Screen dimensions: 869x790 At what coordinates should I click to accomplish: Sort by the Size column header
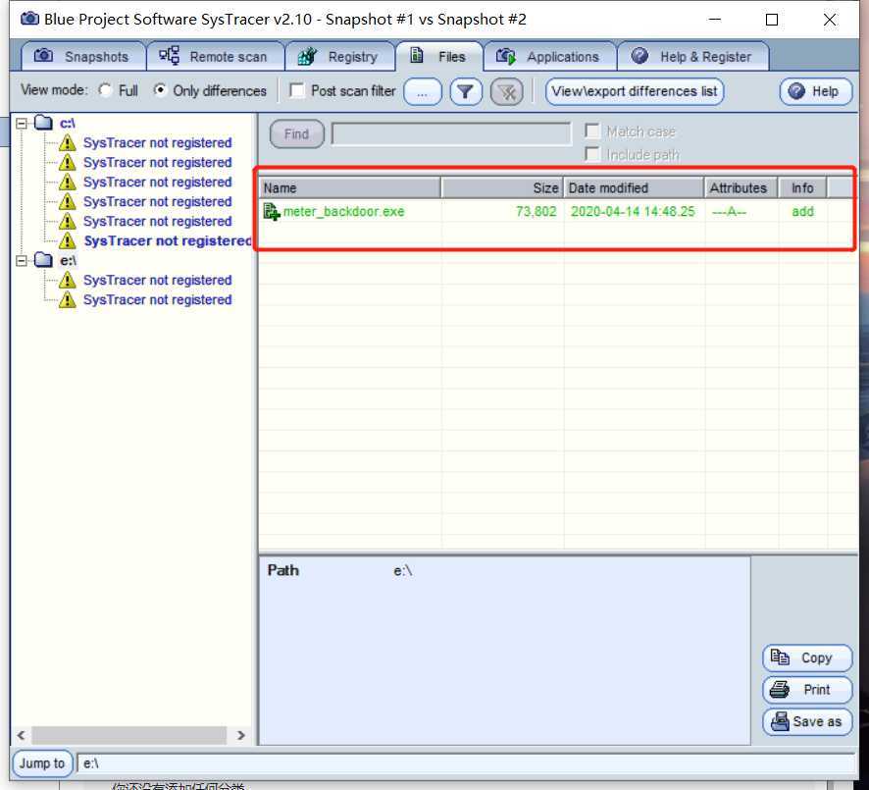coord(502,188)
